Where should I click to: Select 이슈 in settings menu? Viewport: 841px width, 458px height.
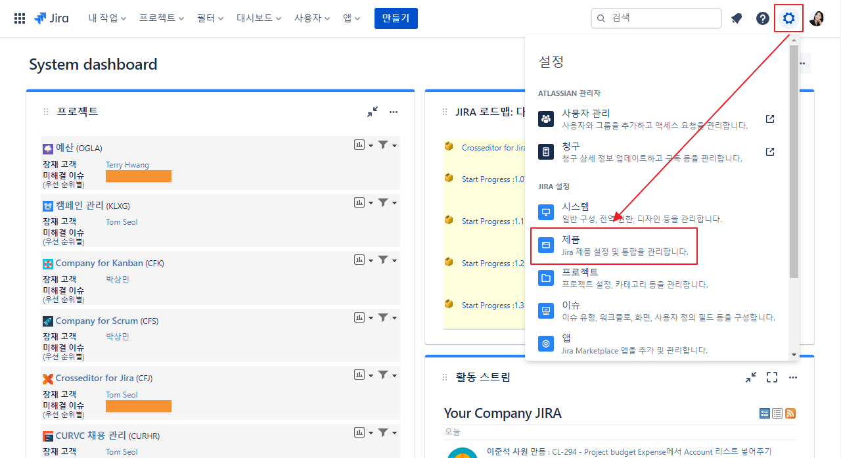click(x=658, y=311)
